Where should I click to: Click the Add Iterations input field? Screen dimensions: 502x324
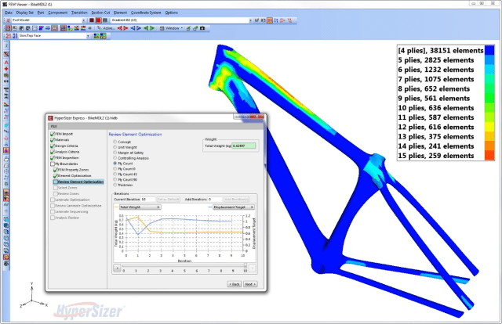click(215, 199)
